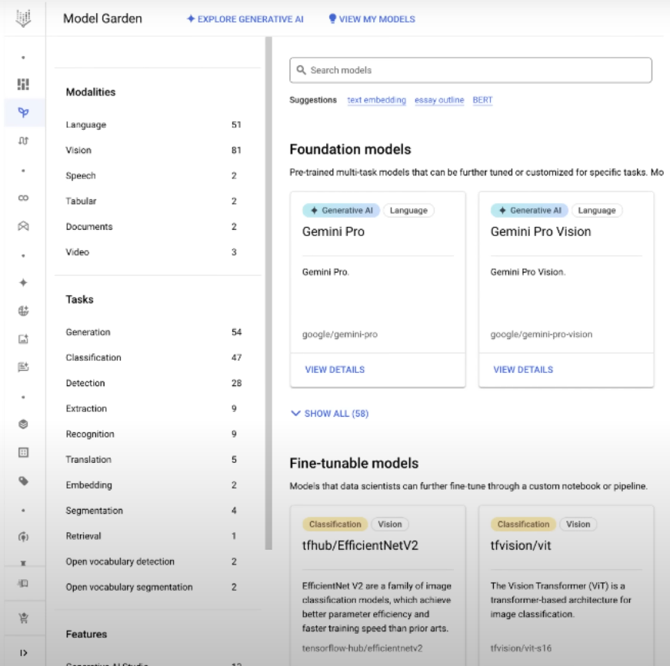Click the search magnifier icon
This screenshot has width=670, height=666.
(301, 70)
